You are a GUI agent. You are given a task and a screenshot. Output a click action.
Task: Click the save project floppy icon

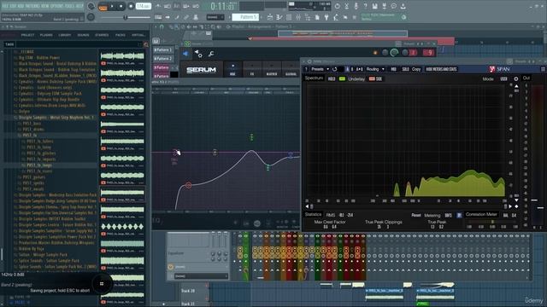tap(374, 6)
